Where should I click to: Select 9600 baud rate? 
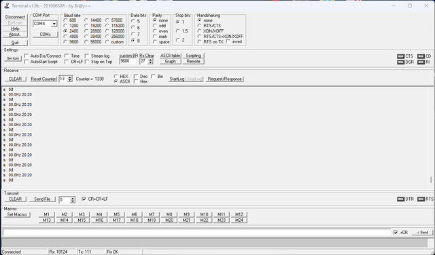pyautogui.click(x=65, y=42)
